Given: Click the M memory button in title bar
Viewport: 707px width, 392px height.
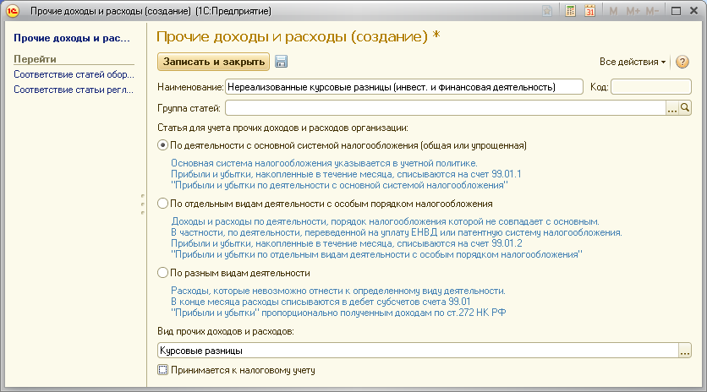Looking at the screenshot, I should tap(612, 11).
